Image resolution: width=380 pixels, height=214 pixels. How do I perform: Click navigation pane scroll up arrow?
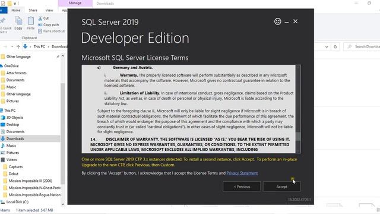63,56
